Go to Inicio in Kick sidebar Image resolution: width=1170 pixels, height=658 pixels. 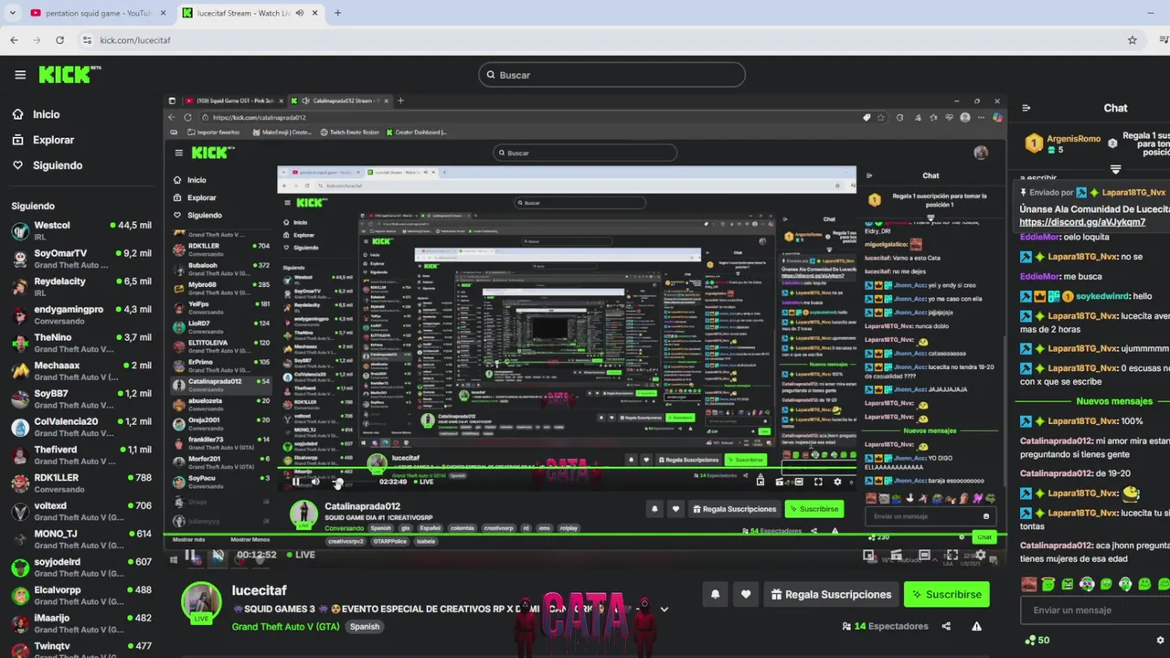pyautogui.click(x=47, y=114)
